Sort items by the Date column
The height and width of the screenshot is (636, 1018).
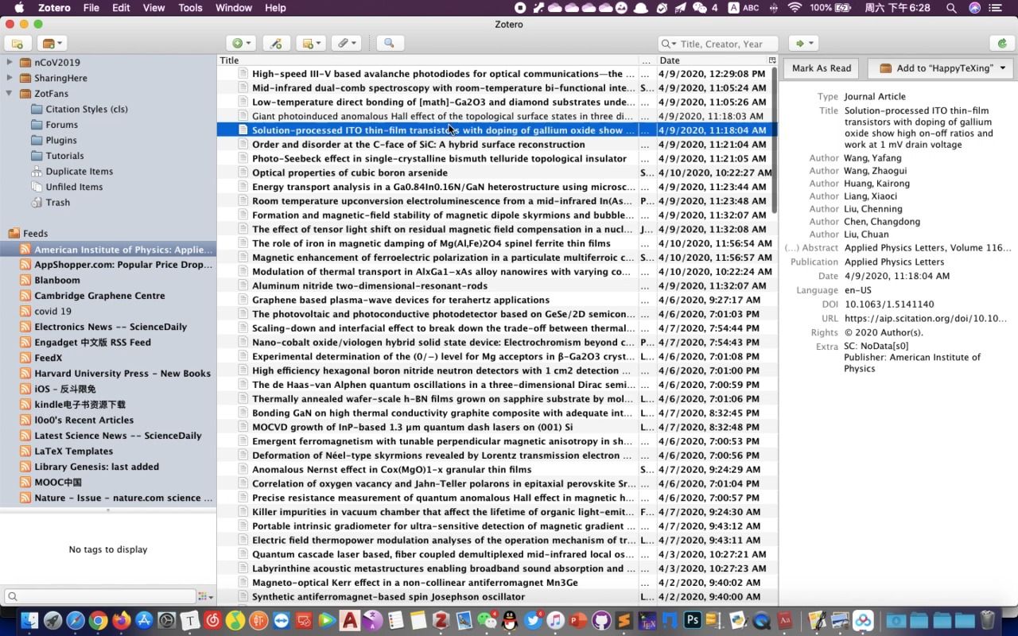tap(711, 60)
